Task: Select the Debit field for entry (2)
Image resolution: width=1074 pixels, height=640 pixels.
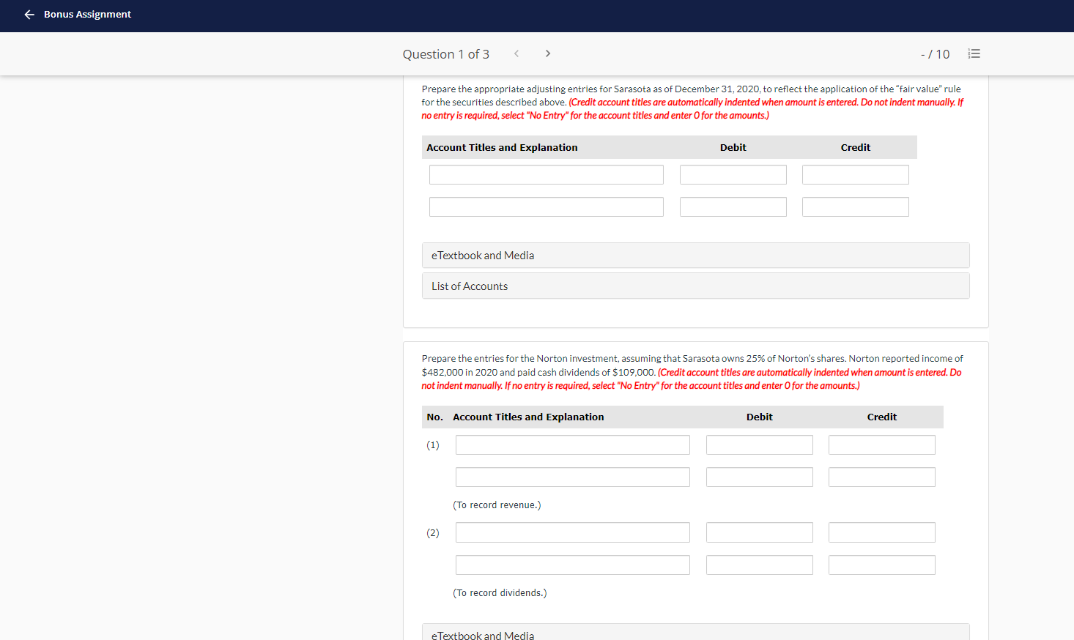Action: 759,532
